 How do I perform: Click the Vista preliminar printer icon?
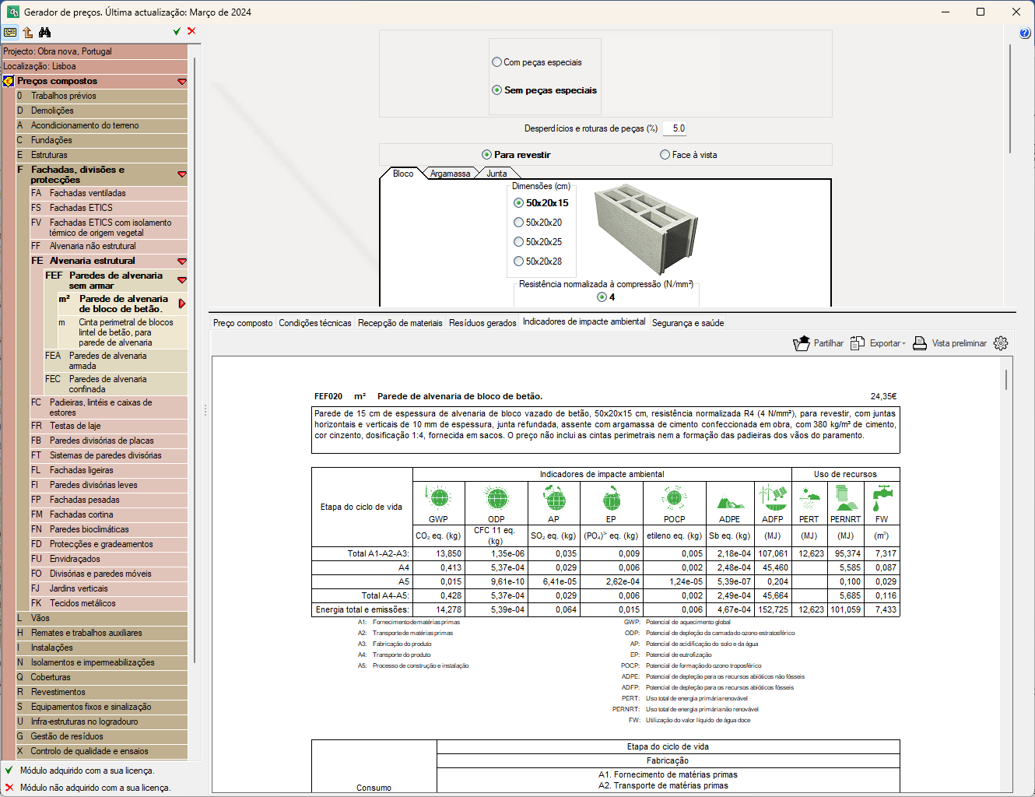919,343
